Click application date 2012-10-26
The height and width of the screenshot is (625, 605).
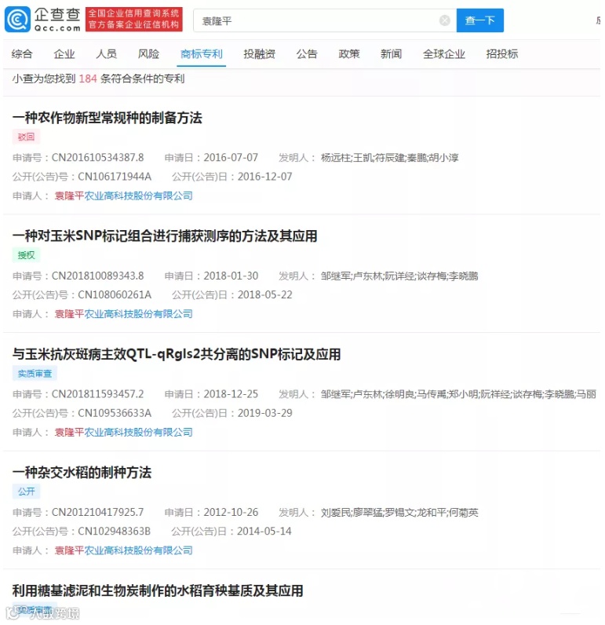coord(231,512)
